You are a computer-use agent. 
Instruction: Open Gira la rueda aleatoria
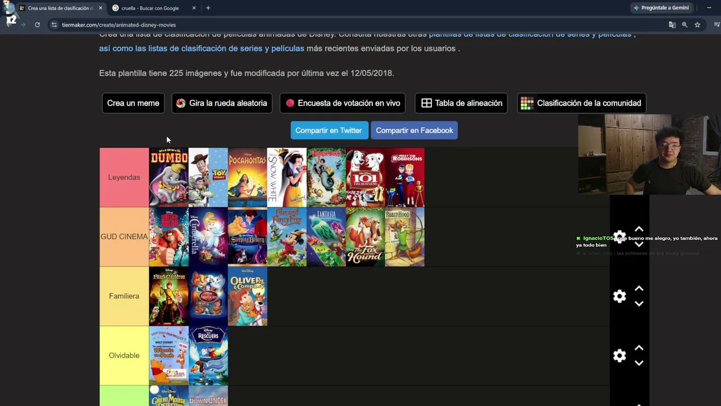[x=222, y=103]
